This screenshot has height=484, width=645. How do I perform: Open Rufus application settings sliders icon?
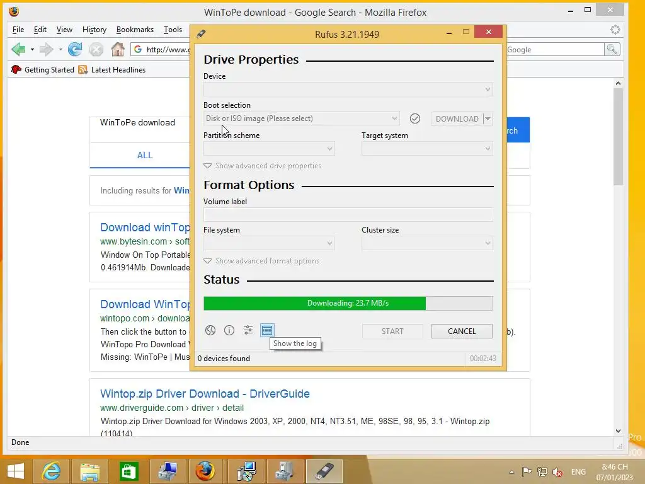point(248,330)
